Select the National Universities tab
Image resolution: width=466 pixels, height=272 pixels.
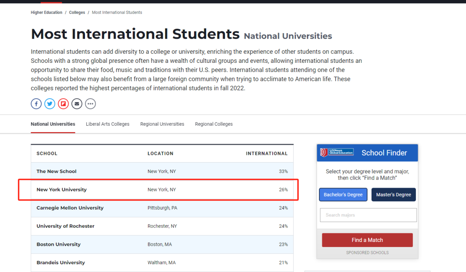53,124
